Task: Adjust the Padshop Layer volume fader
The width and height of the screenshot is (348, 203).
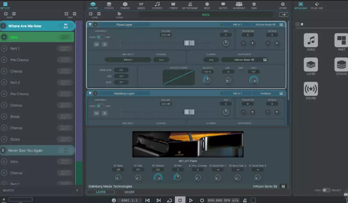Action: pyautogui.click(x=189, y=112)
